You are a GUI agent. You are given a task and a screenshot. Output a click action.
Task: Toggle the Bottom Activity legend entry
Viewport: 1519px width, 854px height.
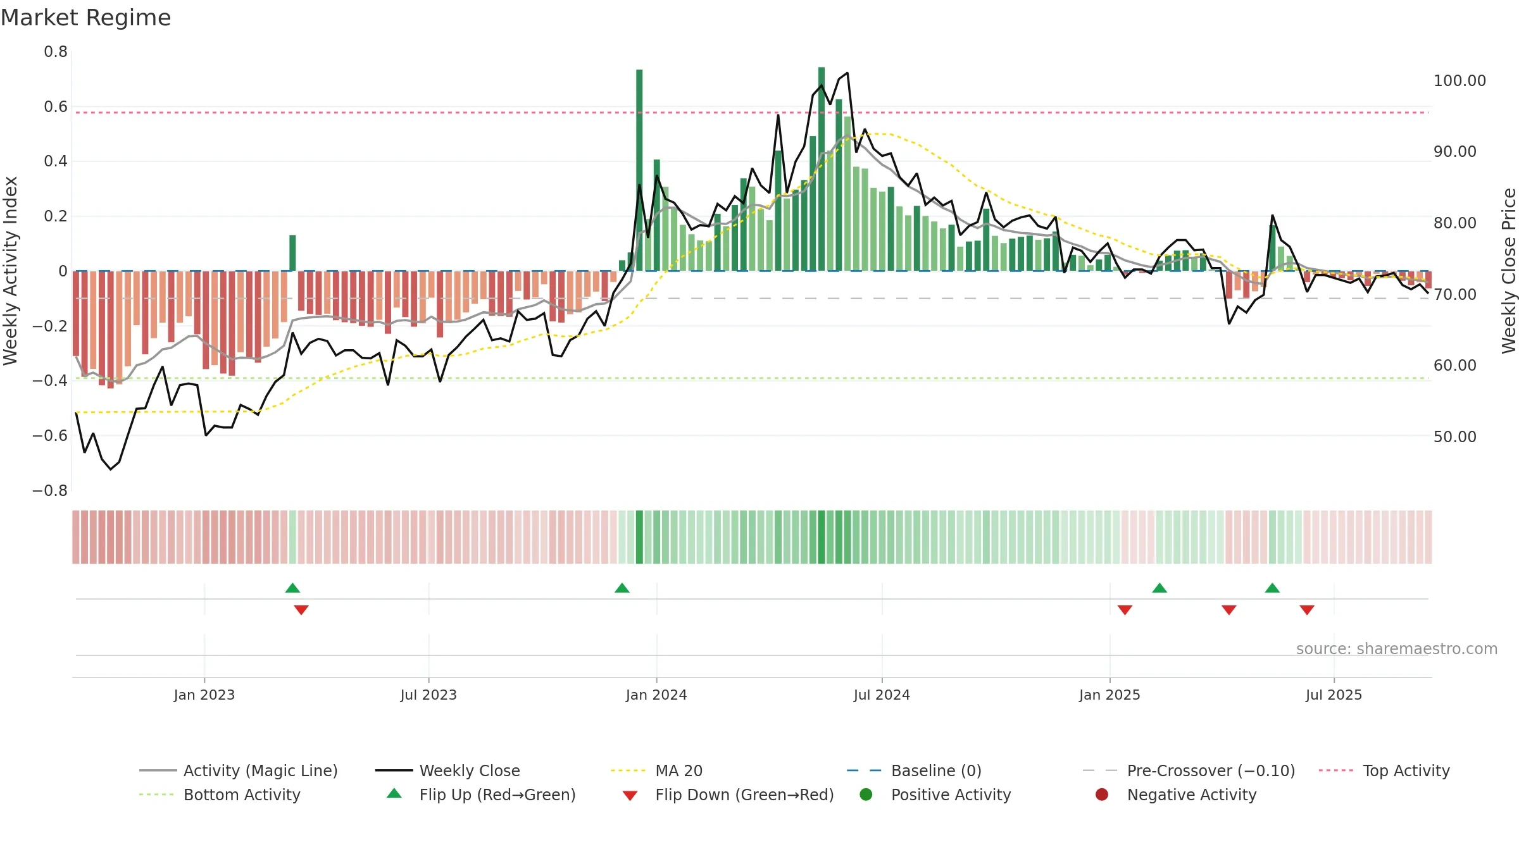pyautogui.click(x=220, y=795)
